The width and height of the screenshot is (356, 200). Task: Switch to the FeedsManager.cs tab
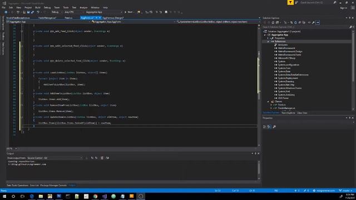(47, 18)
